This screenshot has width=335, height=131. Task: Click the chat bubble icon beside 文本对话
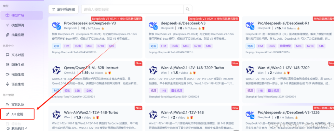click(x=7, y=55)
